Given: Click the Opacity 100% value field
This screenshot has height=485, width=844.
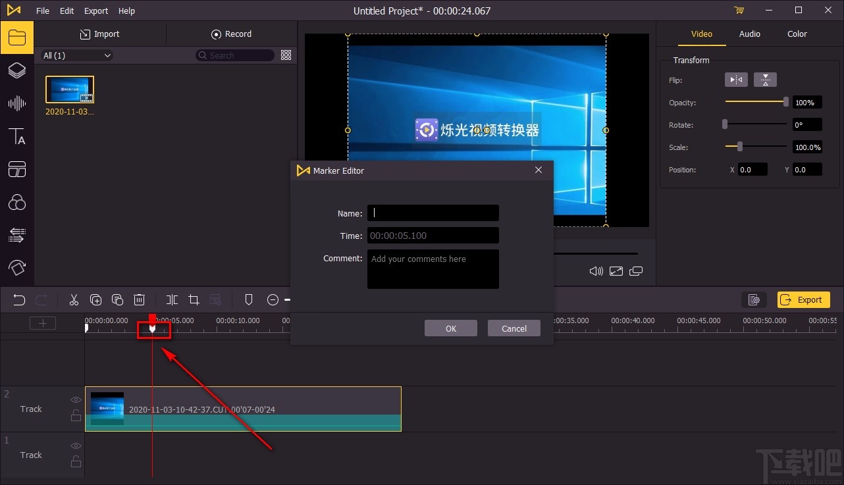Looking at the screenshot, I should pyautogui.click(x=807, y=102).
